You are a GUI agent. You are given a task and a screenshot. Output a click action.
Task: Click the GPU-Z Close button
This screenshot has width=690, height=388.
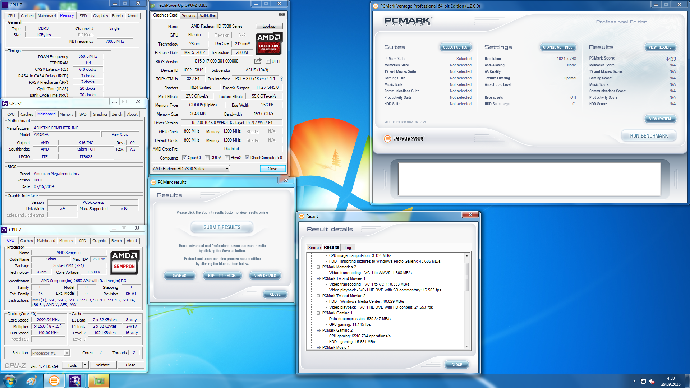coord(272,169)
